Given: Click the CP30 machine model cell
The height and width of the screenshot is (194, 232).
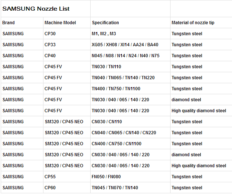Looking at the screenshot, I should pyautogui.click(x=50, y=34).
